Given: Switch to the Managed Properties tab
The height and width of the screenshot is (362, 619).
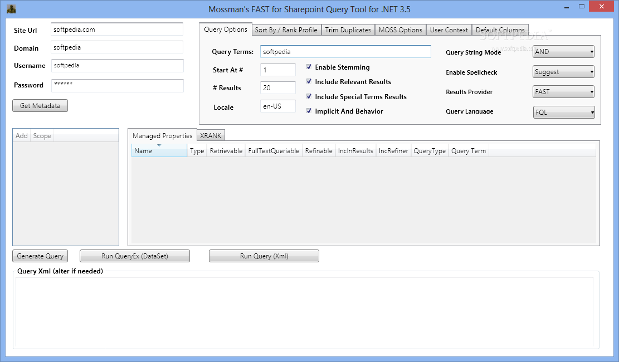Looking at the screenshot, I should pos(162,135).
